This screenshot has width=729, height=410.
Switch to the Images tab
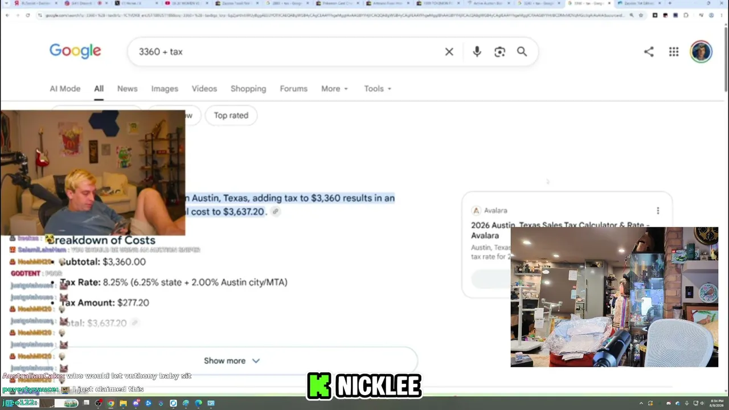[x=165, y=89]
